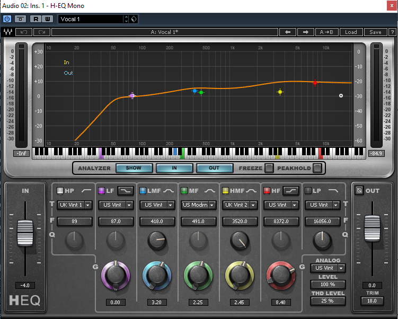
Task: Click the TRIM 18.0 value
Action: 372,301
